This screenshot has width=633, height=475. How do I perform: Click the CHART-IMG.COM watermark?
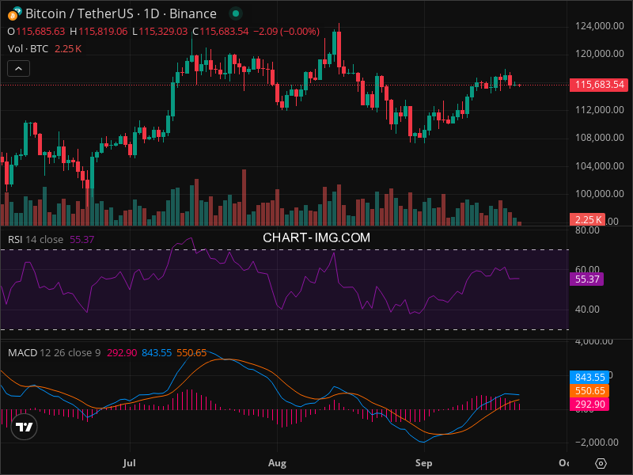[x=316, y=237]
